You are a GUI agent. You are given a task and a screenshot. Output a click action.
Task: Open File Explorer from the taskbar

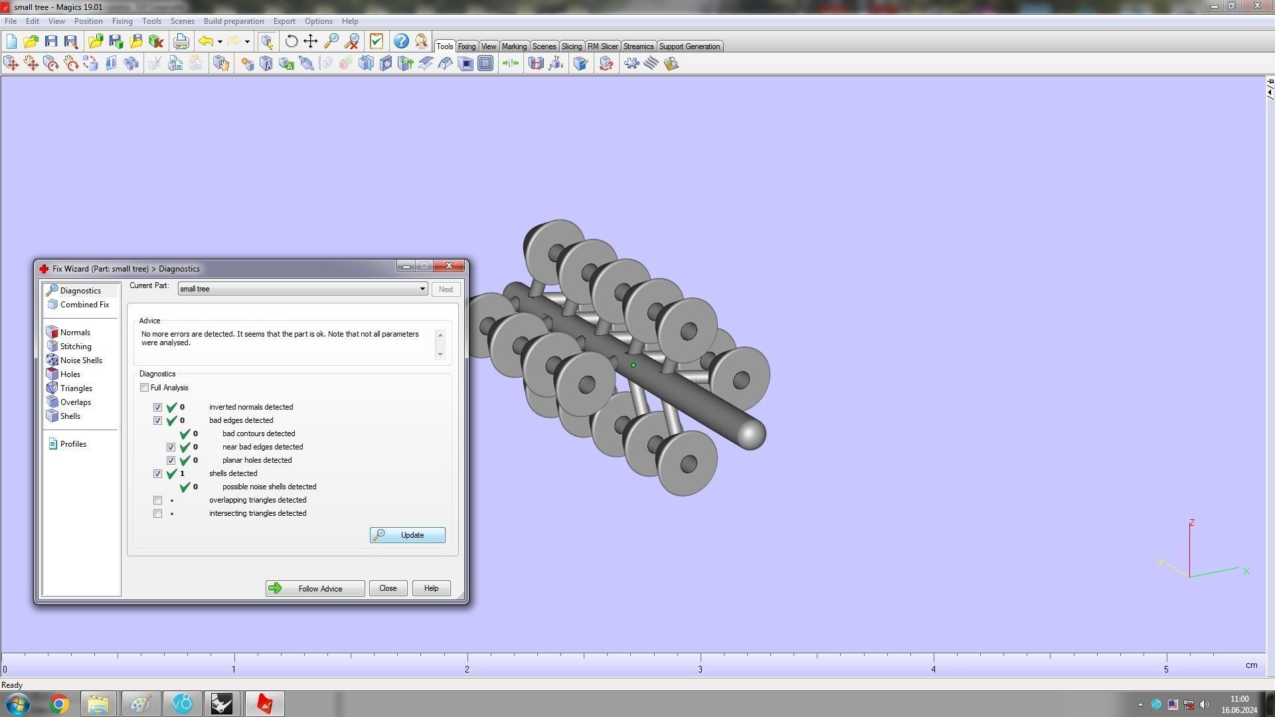click(98, 704)
